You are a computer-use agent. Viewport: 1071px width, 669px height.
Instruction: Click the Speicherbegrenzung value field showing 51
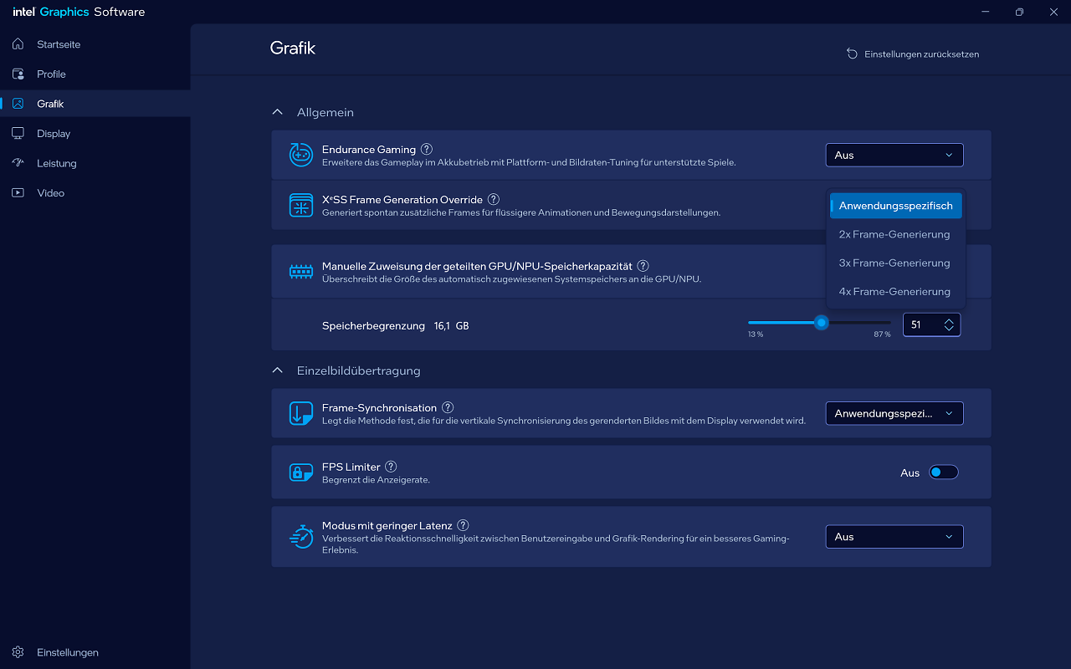921,324
